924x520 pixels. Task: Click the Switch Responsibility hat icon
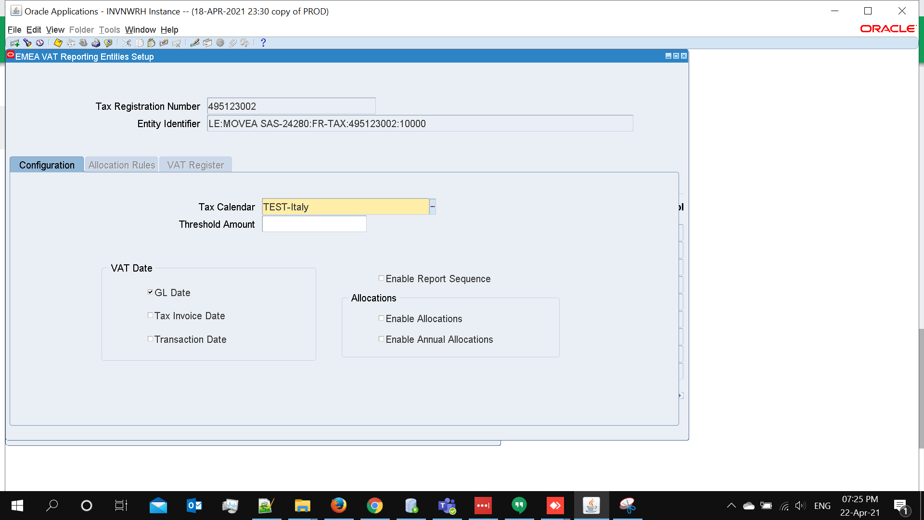coord(83,43)
